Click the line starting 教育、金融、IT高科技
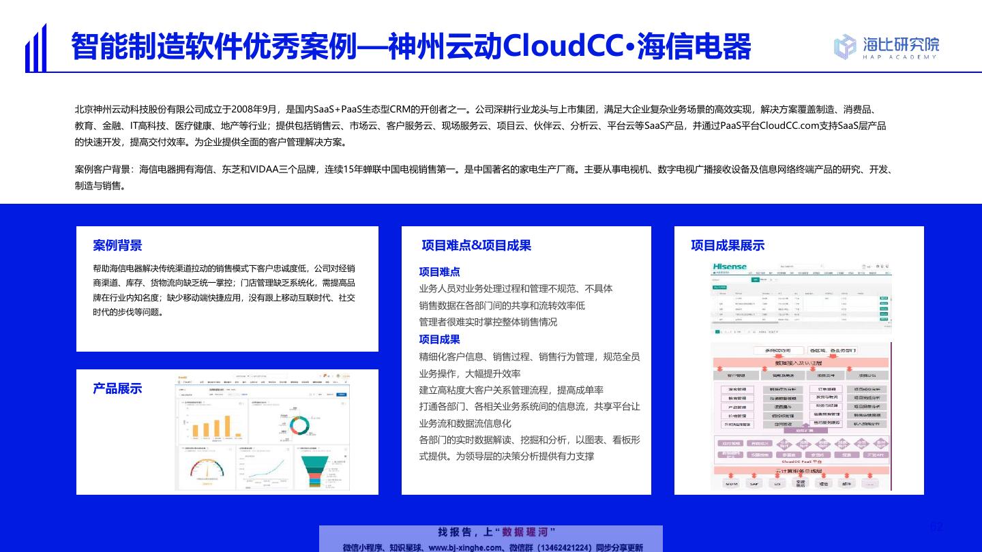This screenshot has height=552, width=982. point(480,125)
